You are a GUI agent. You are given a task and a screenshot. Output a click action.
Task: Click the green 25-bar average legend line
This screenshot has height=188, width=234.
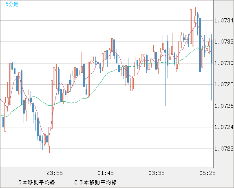pos(66,182)
